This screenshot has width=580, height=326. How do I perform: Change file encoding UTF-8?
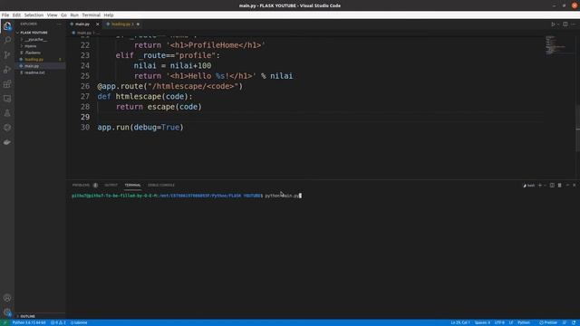[499, 322]
